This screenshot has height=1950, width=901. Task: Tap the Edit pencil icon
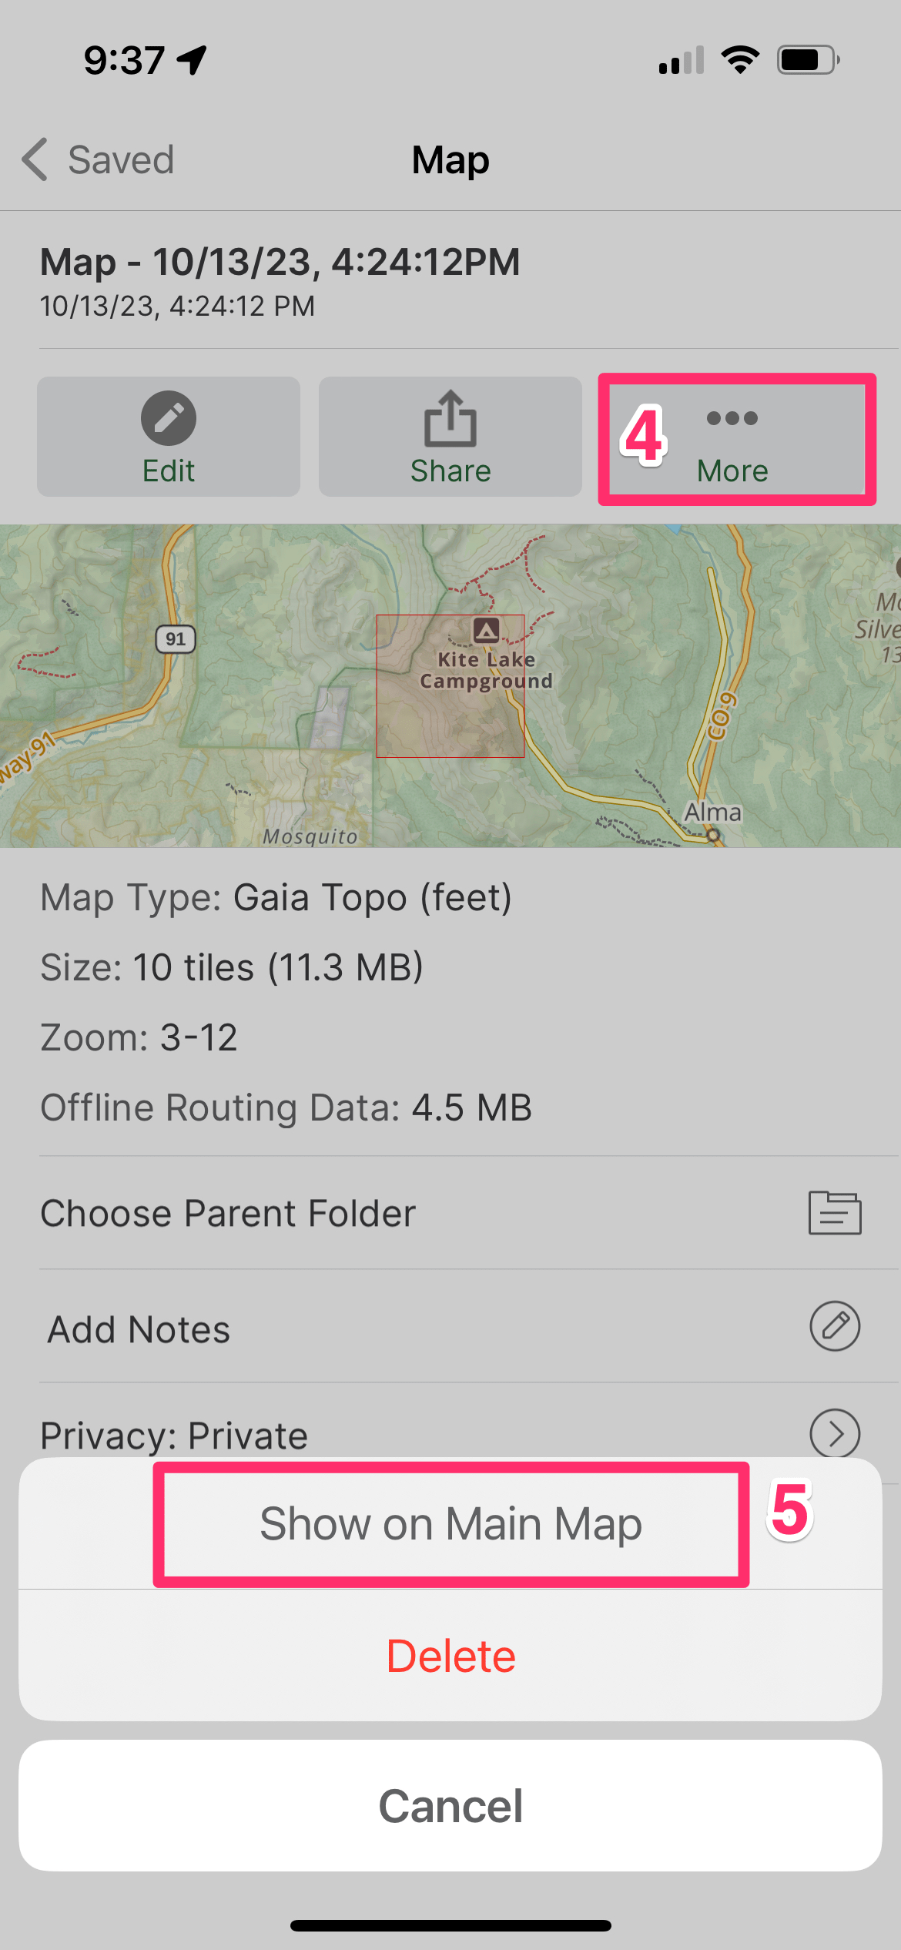[x=169, y=419]
